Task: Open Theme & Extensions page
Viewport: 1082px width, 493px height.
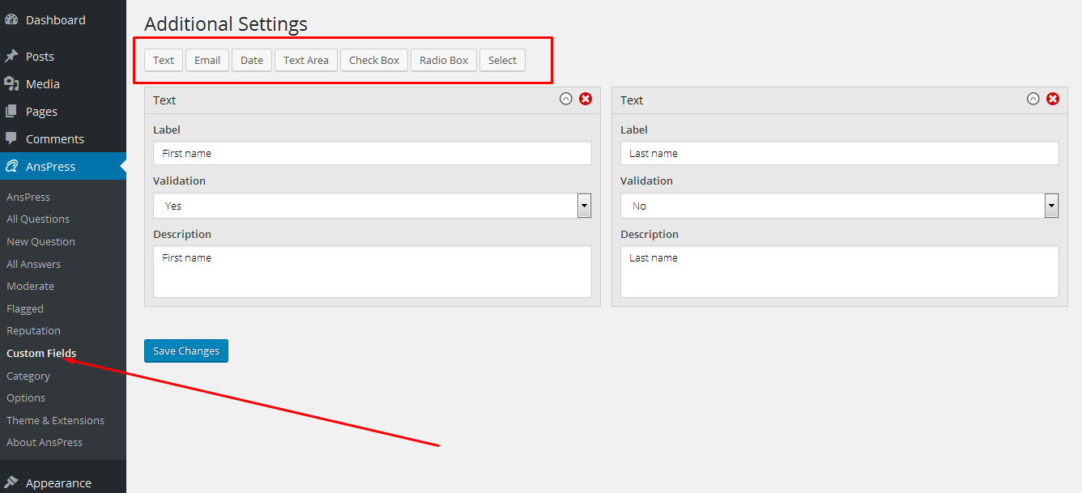Action: pyautogui.click(x=55, y=420)
